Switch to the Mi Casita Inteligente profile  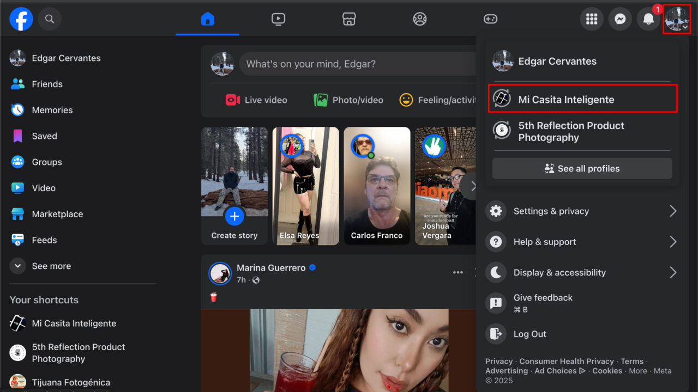tap(565, 99)
